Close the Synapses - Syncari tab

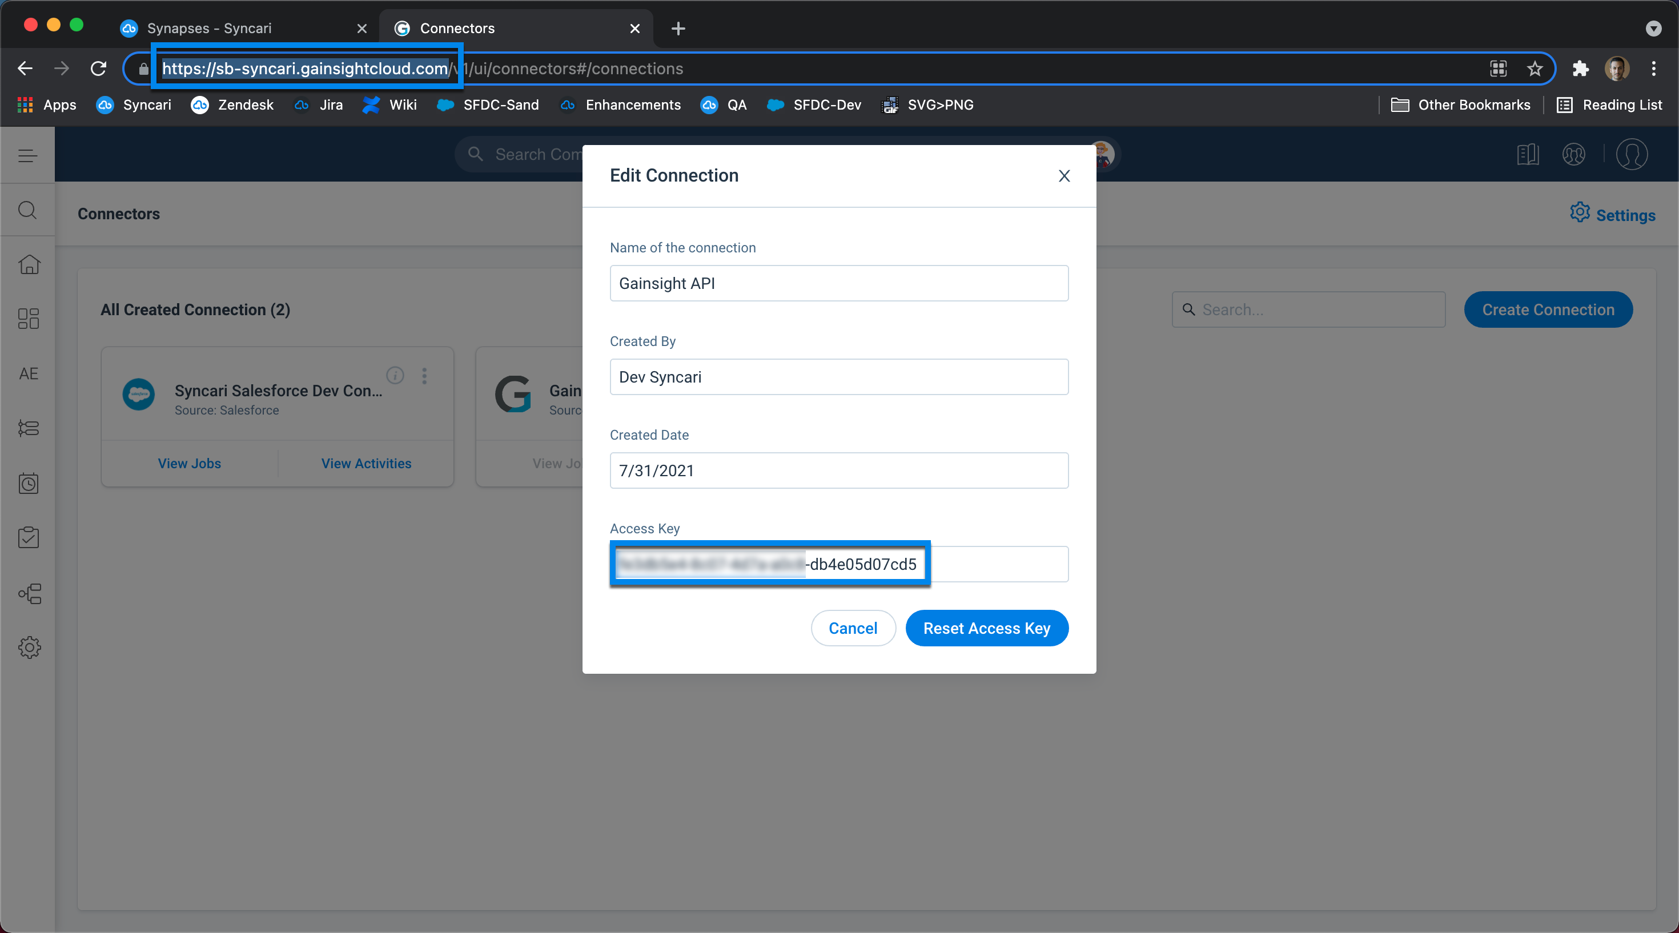361,29
